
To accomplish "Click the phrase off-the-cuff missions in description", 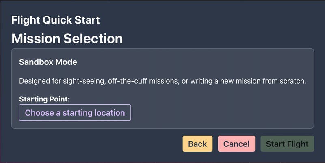I will coord(144,81).
